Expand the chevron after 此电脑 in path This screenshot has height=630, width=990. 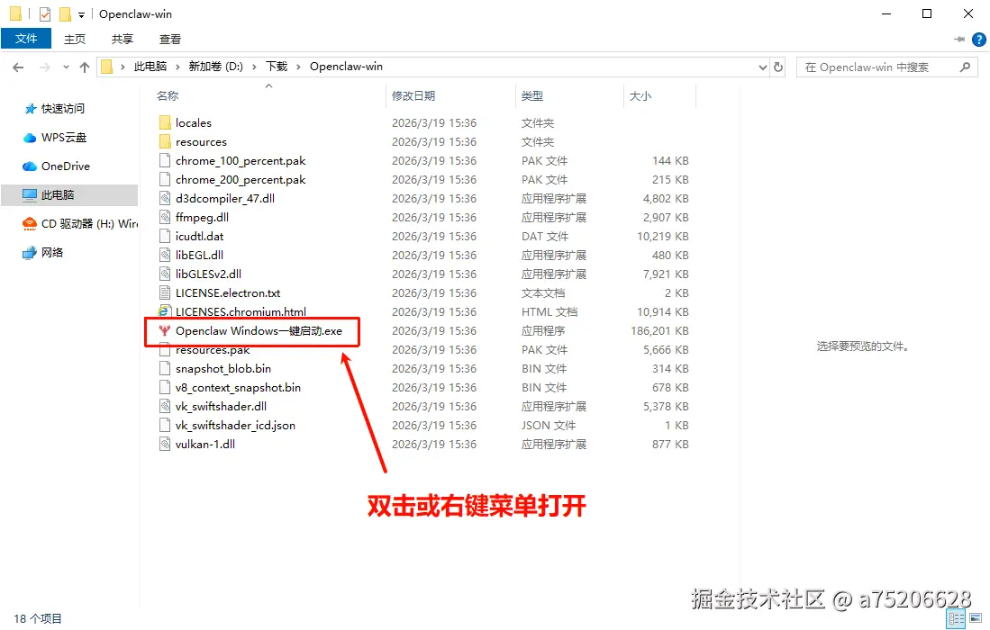(177, 67)
